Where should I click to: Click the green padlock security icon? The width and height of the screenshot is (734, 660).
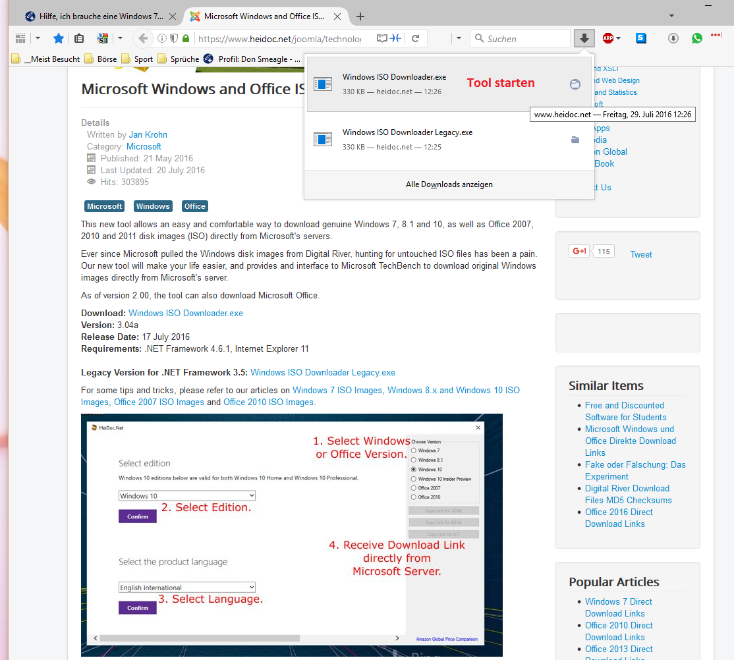click(x=186, y=38)
